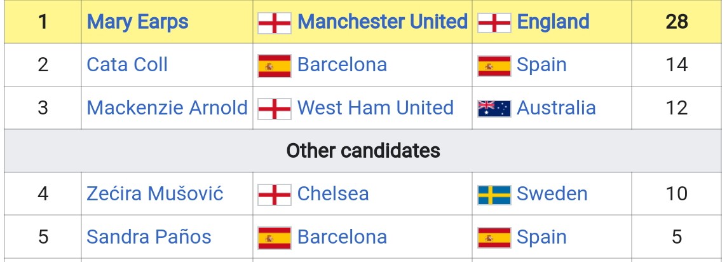Screen dimensions: 727x262
Task: Click the Other candidates header row
Action: [363, 151]
